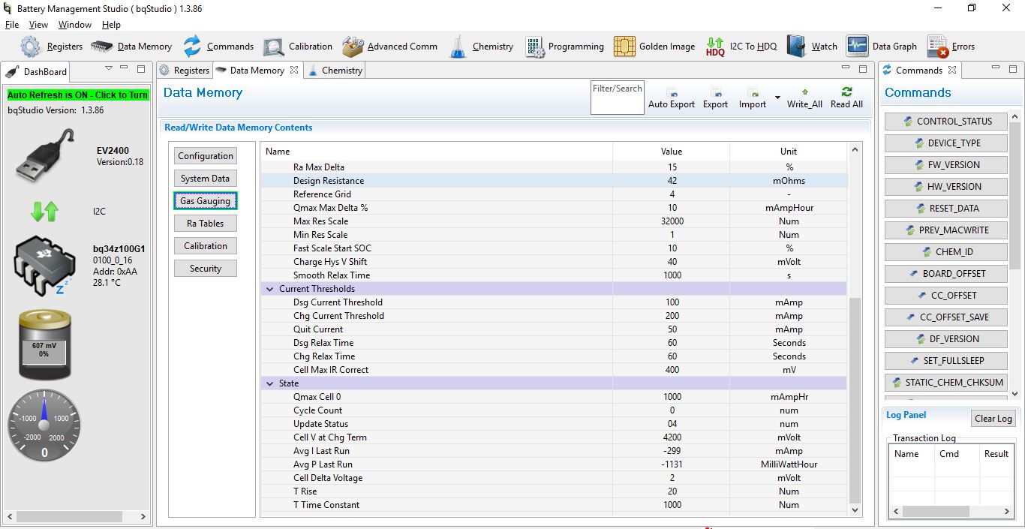This screenshot has height=529, width=1025.
Task: Toggle Auto Refresh banner in DashBoard
Action: (x=78, y=95)
